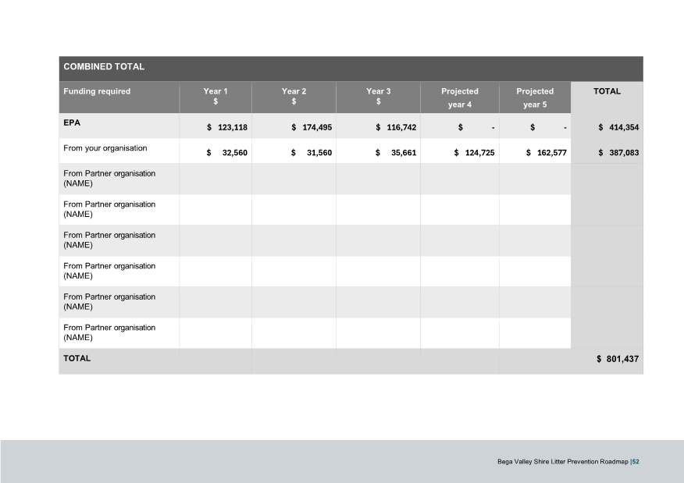This screenshot has width=684, height=483.
Task: Select the $35,661 cell
Action: (x=396, y=153)
